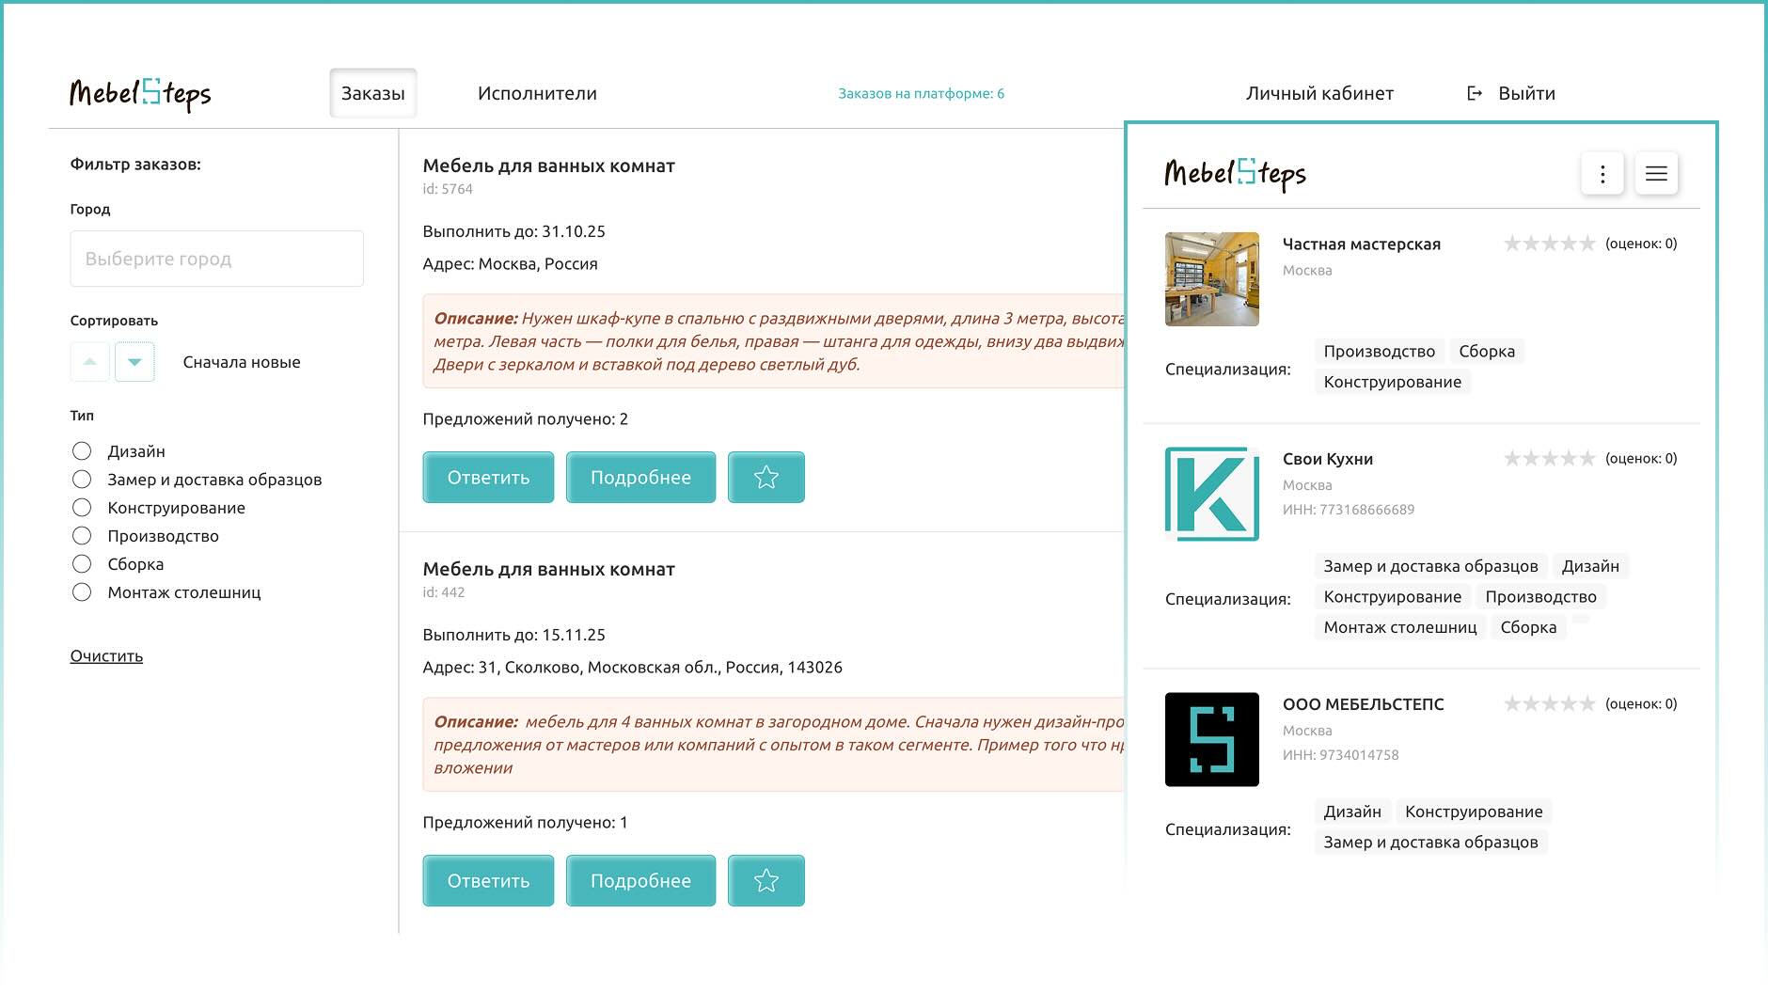1768x993 pixels.
Task: Click Подробнее on order 5764
Action: coord(641,478)
